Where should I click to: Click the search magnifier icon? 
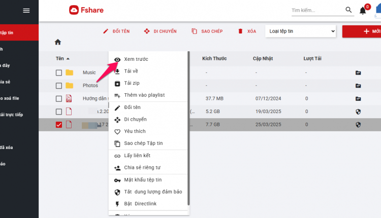pyautogui.click(x=348, y=10)
